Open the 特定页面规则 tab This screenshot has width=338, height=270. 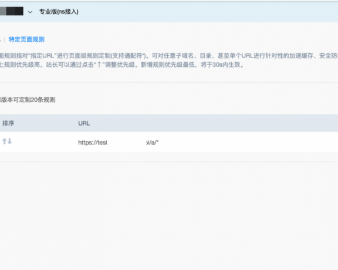pos(26,39)
